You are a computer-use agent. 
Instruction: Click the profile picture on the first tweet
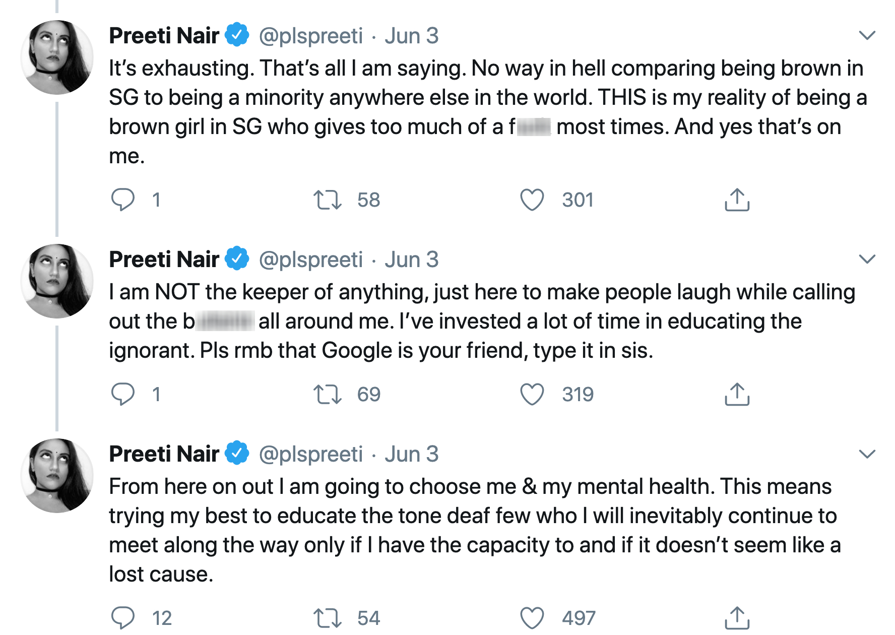(57, 57)
